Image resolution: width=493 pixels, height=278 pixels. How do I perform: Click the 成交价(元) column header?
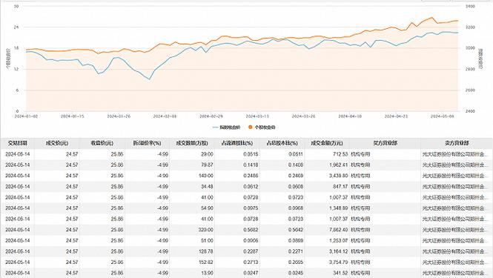57,143
